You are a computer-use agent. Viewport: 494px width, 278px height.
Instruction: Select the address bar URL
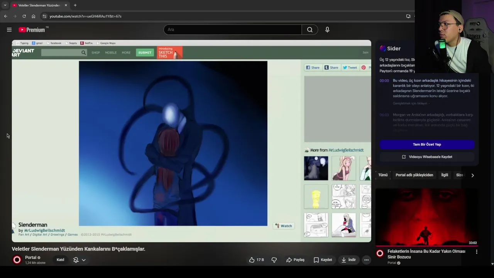[85, 16]
